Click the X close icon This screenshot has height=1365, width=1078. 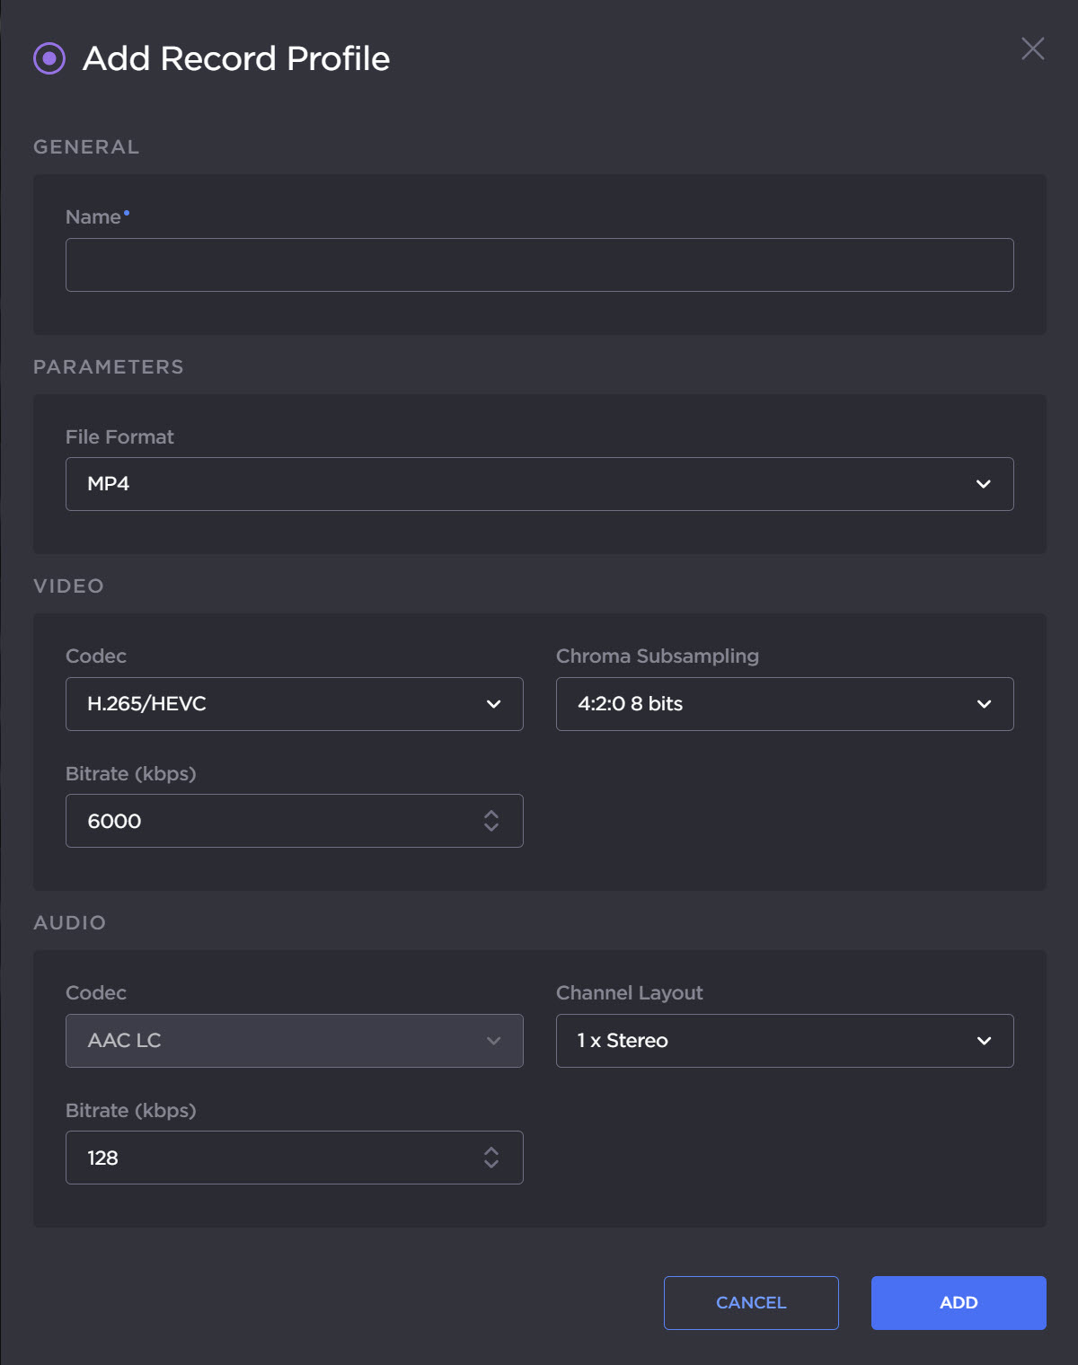(x=1032, y=49)
